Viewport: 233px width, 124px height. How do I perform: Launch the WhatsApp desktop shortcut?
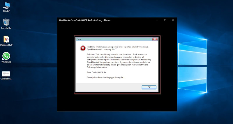click(6, 57)
